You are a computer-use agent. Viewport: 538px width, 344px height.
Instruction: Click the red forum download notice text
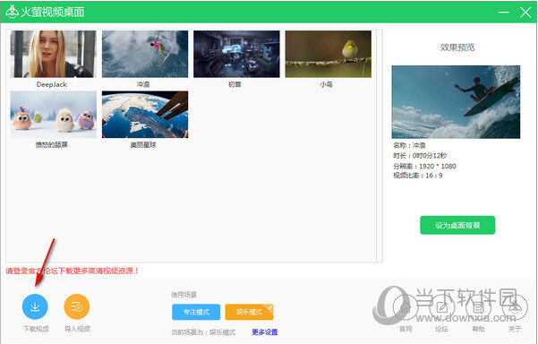(72, 271)
